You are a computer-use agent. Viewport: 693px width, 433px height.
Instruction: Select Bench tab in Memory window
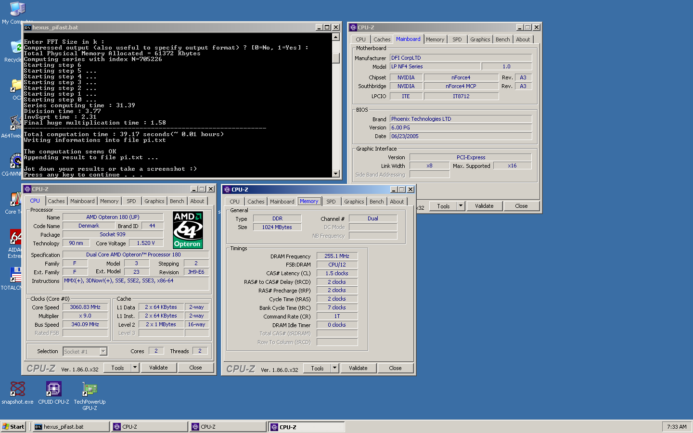377,202
